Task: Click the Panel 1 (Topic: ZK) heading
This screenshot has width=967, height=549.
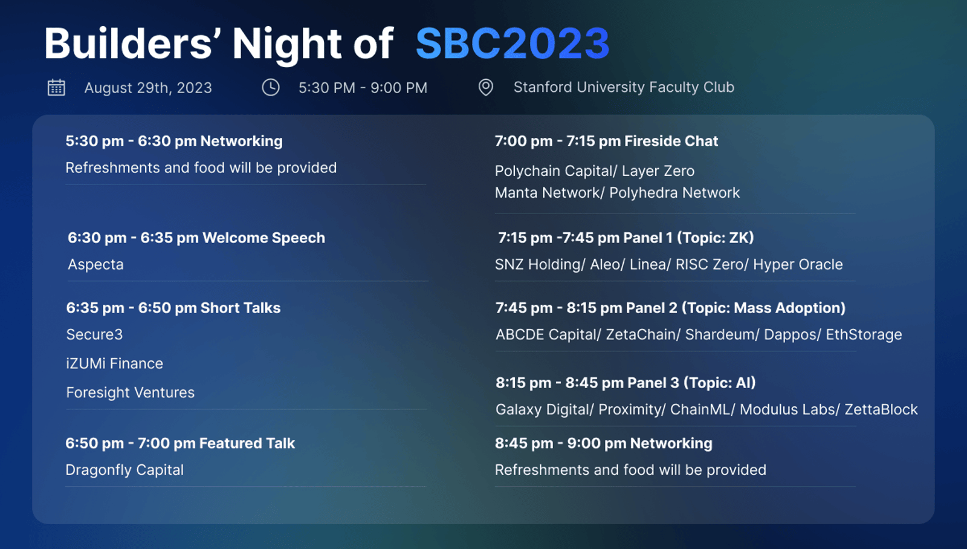Action: [626, 238]
